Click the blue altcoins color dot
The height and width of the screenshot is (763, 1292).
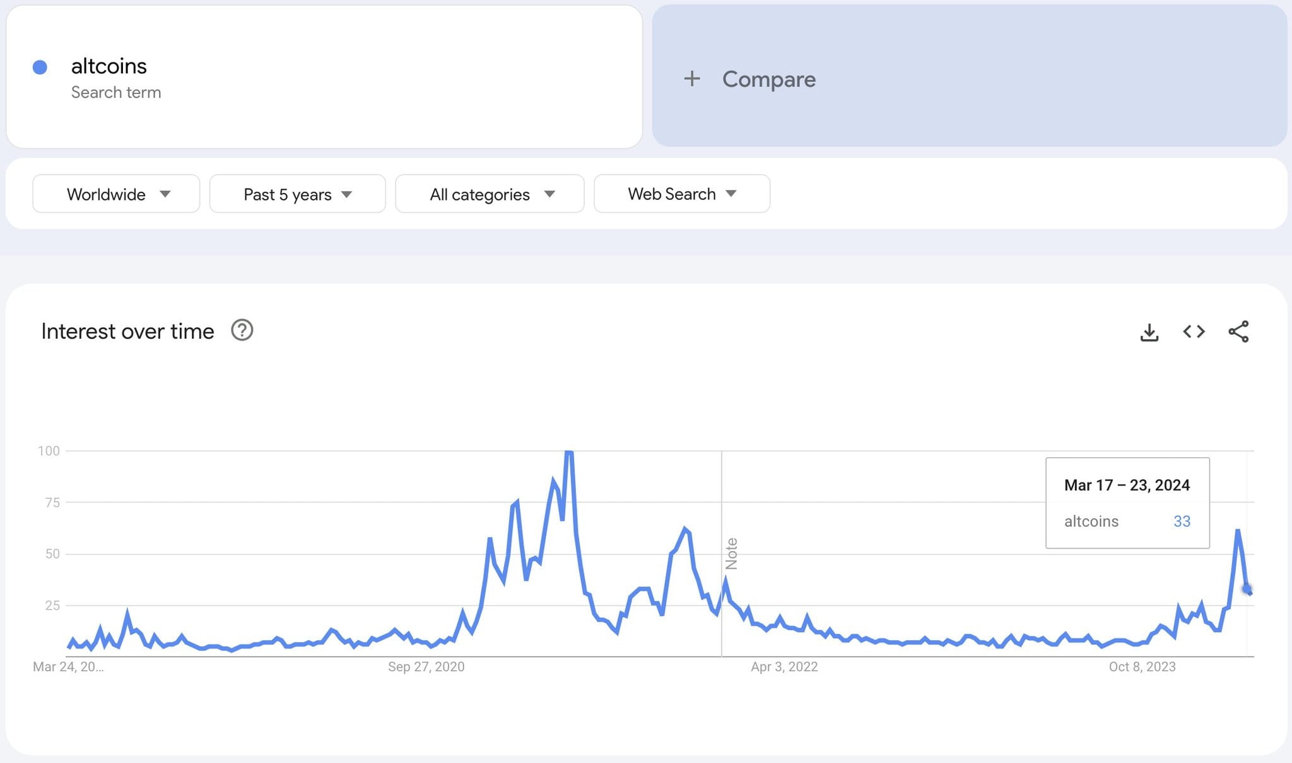(40, 67)
